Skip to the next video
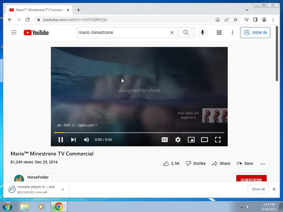Image resolution: width=283 pixels, height=212 pixels. point(74,139)
